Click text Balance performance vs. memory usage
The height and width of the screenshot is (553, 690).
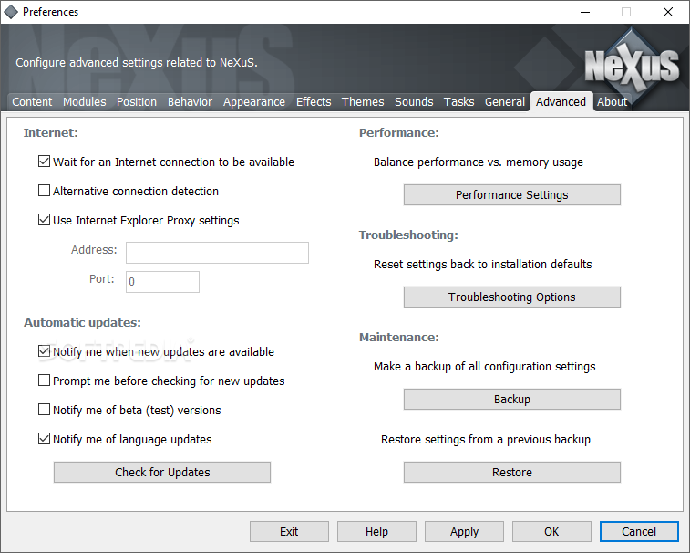point(479,162)
